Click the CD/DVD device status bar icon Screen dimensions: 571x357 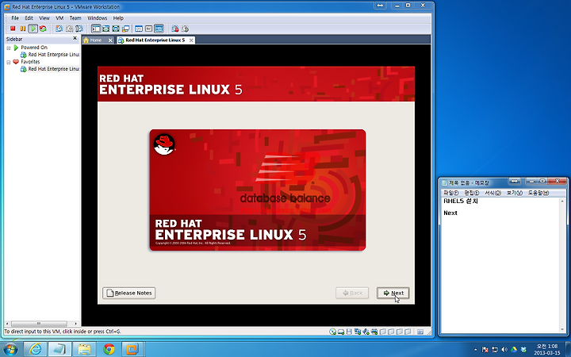pyautogui.click(x=332, y=332)
